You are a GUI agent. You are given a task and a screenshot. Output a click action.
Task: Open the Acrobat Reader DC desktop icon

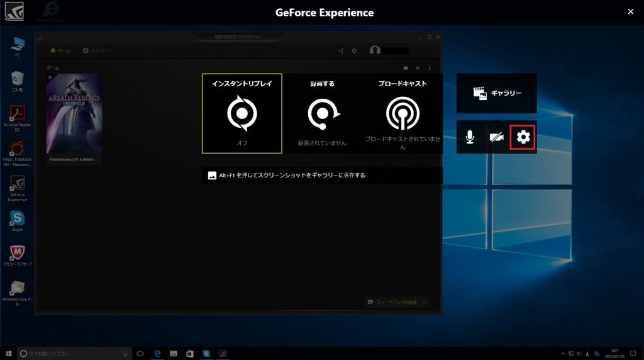[17, 119]
